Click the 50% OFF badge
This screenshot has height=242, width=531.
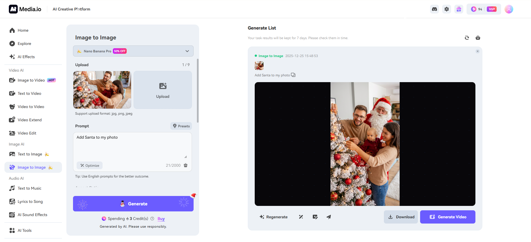tap(120, 51)
